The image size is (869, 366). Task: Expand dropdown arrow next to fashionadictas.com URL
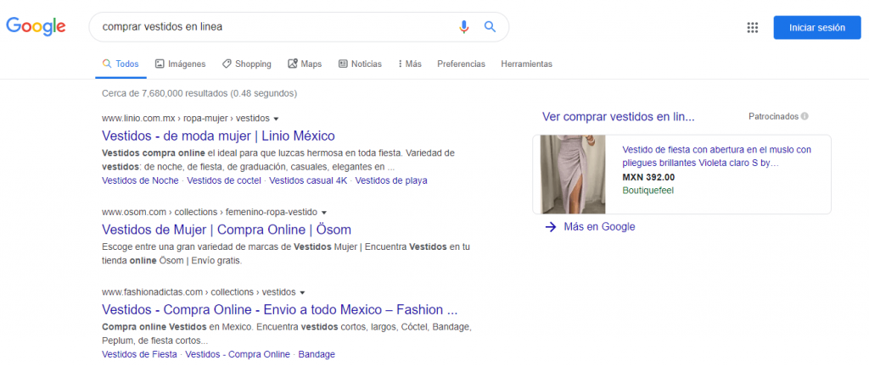pyautogui.click(x=303, y=292)
